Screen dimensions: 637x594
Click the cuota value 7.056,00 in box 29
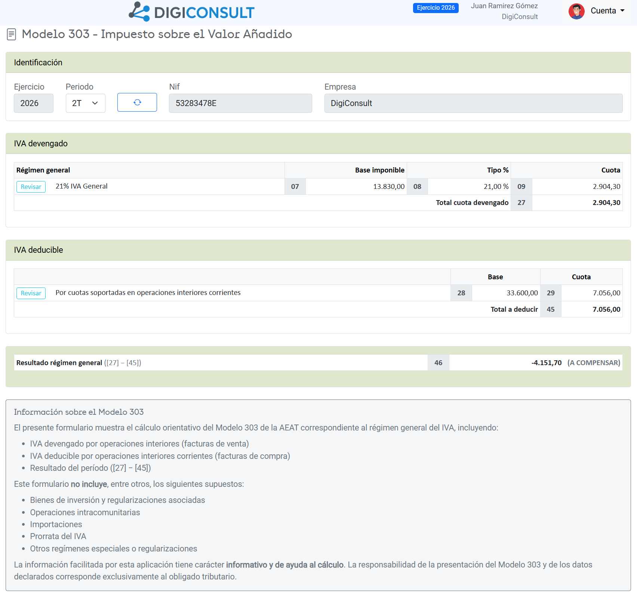[606, 293]
